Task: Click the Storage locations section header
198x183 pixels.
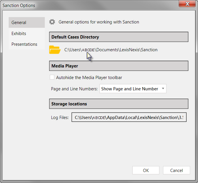Action: click(x=119, y=104)
